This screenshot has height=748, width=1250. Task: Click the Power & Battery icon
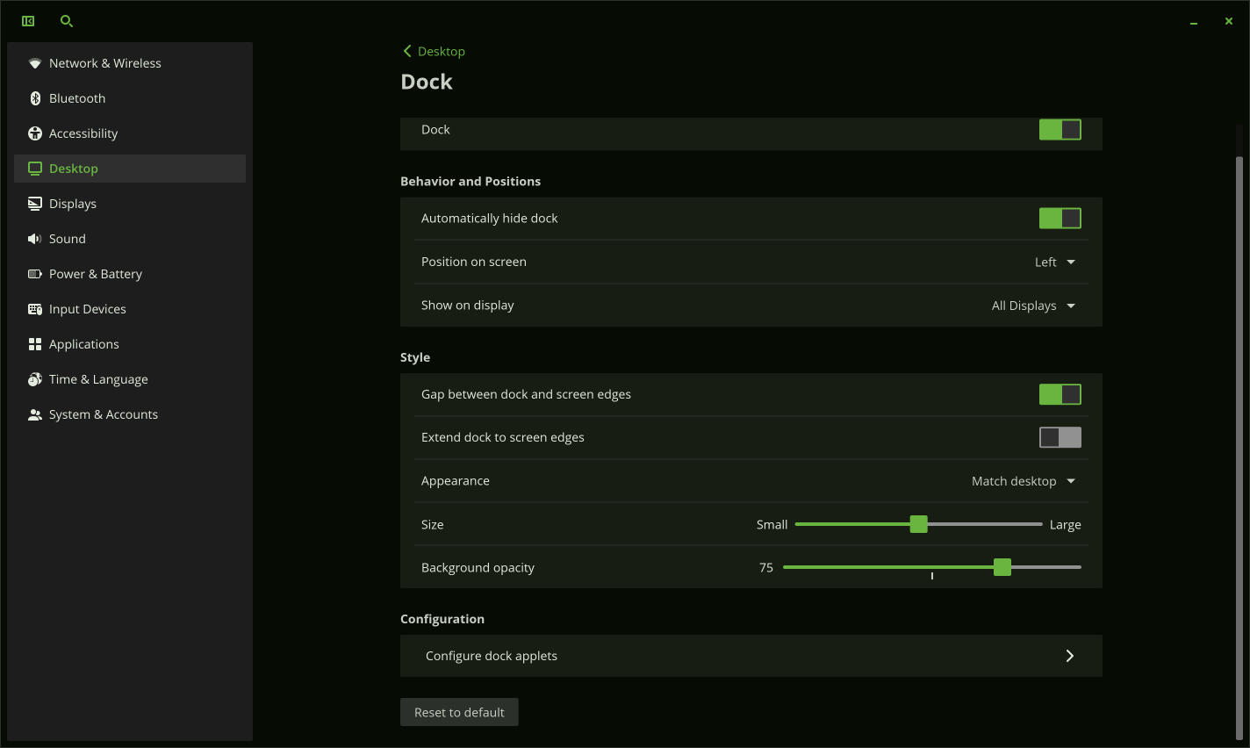tap(35, 274)
